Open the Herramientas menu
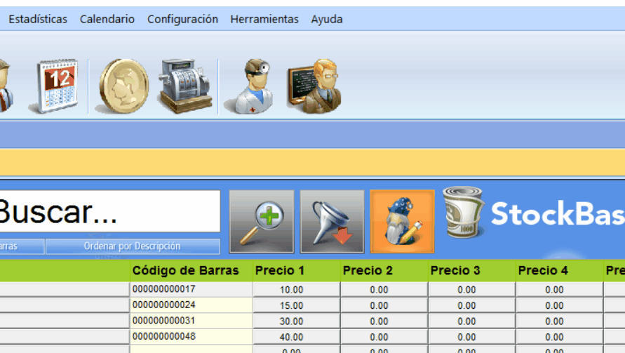Screen dimensions: 625x353 point(264,19)
